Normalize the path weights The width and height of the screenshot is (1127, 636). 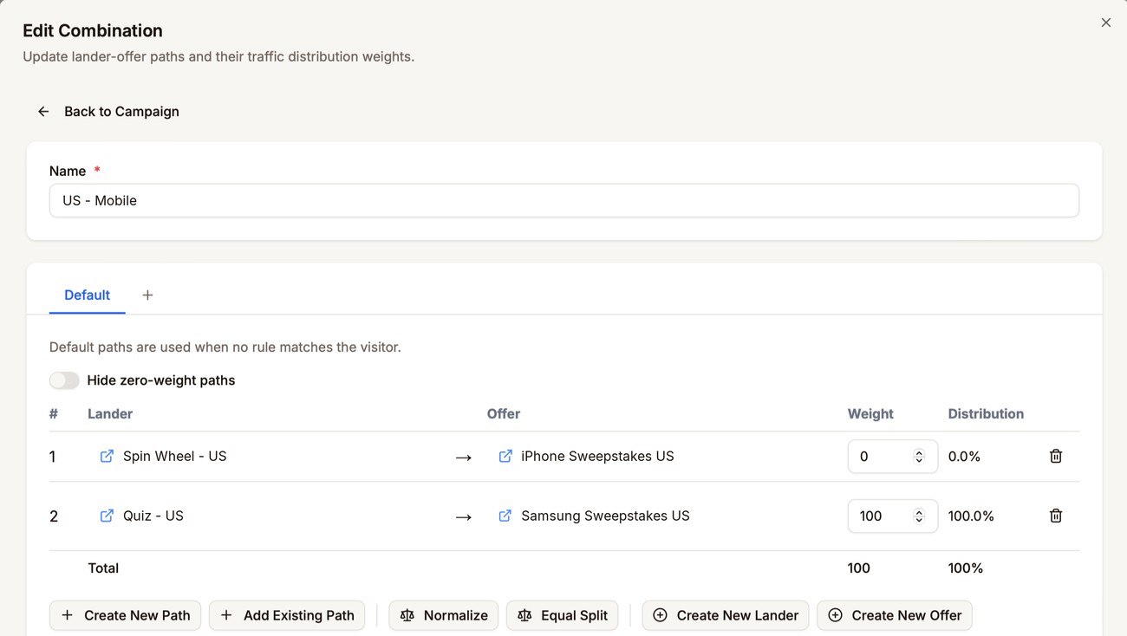444,615
